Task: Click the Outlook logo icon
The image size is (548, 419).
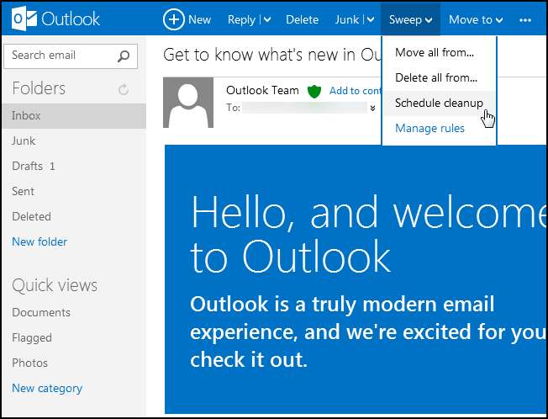Action: 23,19
